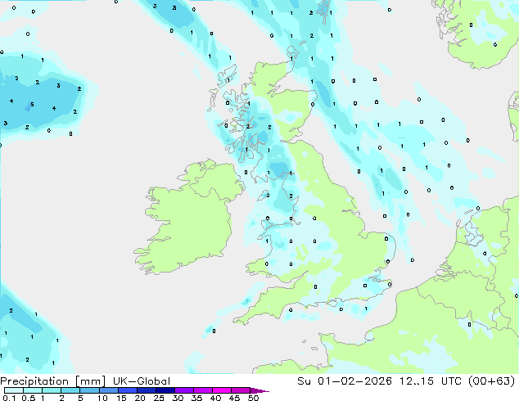Click the 10–15 mm legend swatch
519x401 pixels.
pos(108,390)
